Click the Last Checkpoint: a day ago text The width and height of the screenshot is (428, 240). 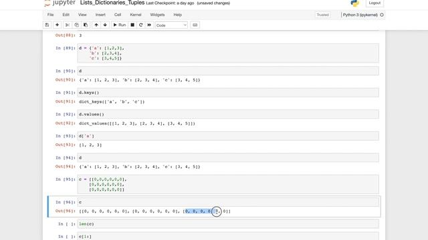click(x=170, y=3)
